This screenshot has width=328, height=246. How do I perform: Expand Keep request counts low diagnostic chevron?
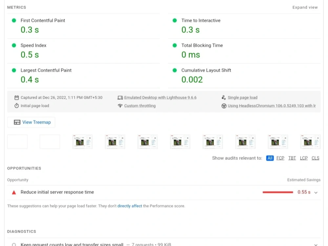pyautogui.click(x=316, y=244)
